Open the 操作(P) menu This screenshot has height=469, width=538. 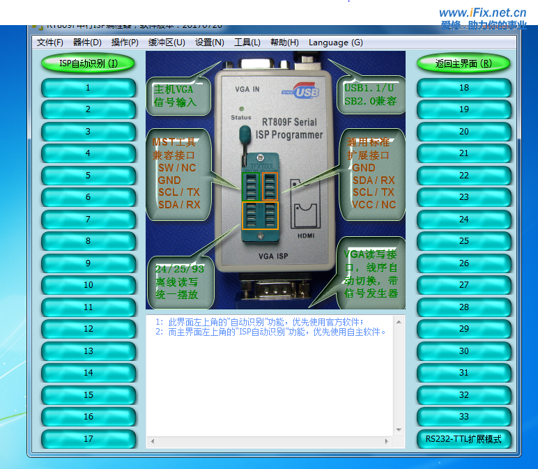pyautogui.click(x=125, y=43)
